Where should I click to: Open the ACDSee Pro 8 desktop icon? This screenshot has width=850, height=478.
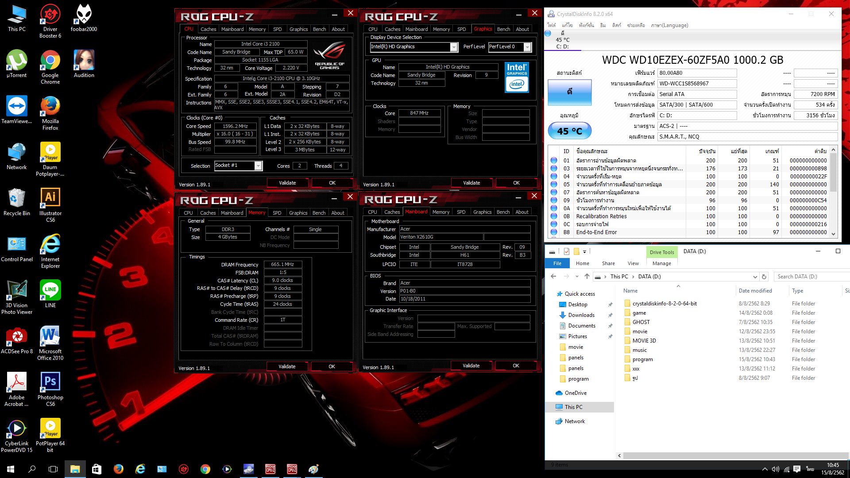pos(17,340)
